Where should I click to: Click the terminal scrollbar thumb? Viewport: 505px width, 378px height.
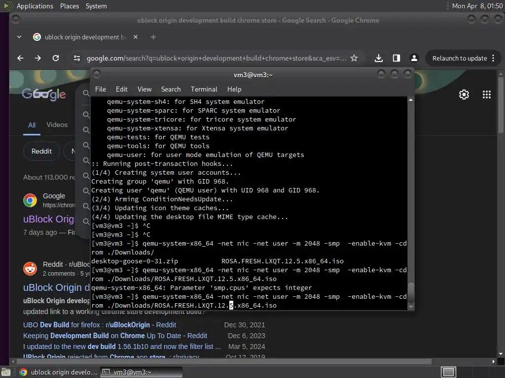click(411, 292)
